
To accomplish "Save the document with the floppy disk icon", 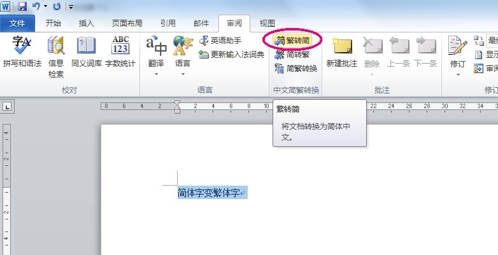I will pyautogui.click(x=22, y=6).
